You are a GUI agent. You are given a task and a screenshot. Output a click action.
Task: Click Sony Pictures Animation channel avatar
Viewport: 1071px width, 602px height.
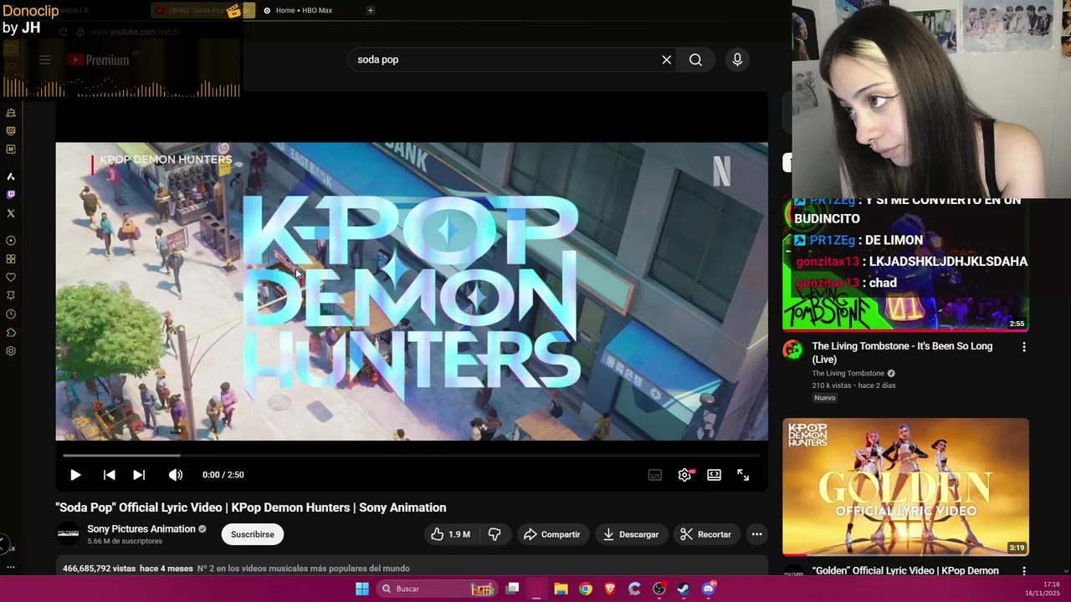pyautogui.click(x=68, y=534)
